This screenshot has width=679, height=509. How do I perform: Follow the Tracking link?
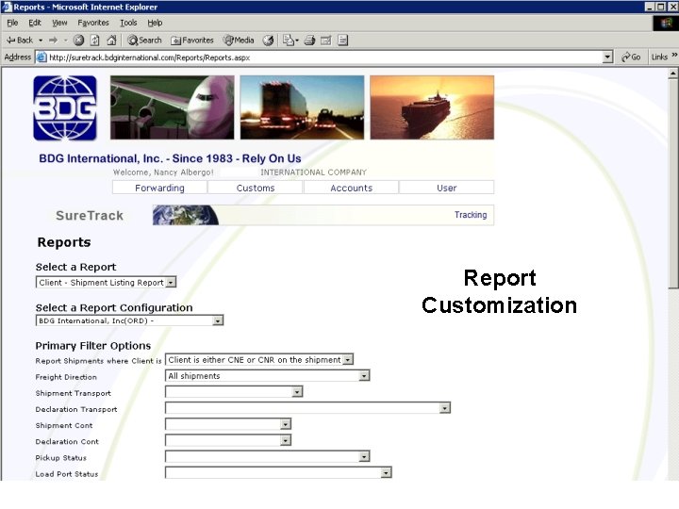click(471, 215)
